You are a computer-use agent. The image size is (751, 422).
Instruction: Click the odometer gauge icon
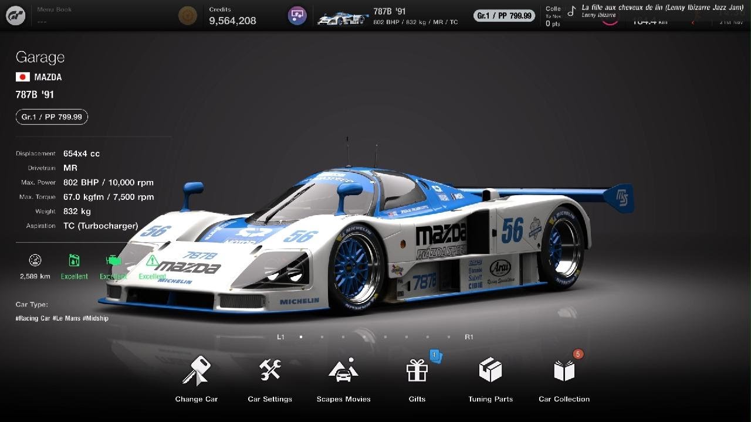tap(35, 260)
